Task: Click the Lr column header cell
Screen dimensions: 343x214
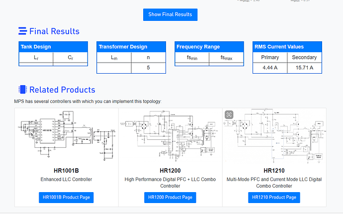Action: tap(36, 57)
